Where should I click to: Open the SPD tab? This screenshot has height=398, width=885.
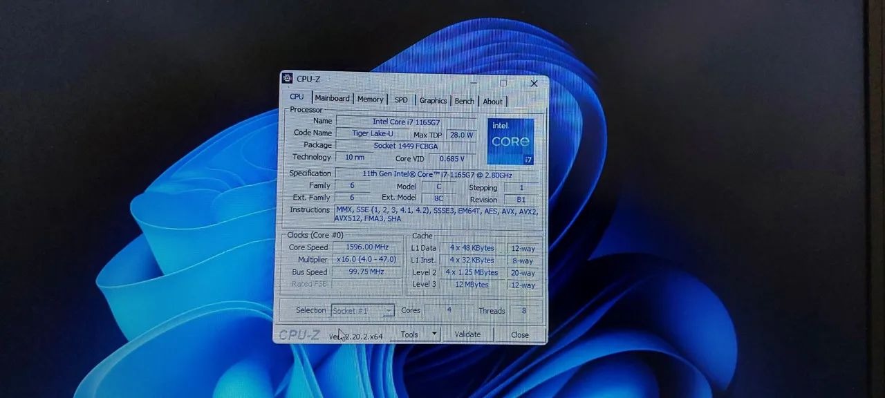(x=401, y=99)
